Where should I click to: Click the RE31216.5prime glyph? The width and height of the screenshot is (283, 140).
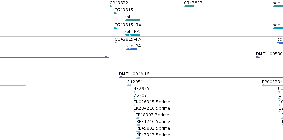138,125
